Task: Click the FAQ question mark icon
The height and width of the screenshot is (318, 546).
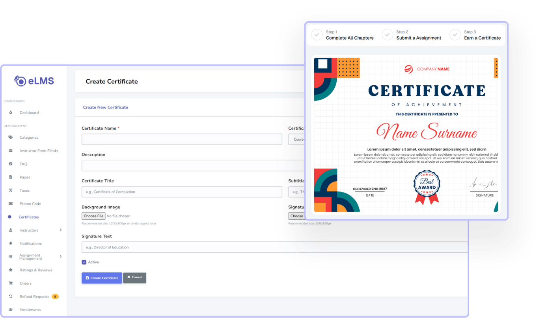Action: point(11,164)
